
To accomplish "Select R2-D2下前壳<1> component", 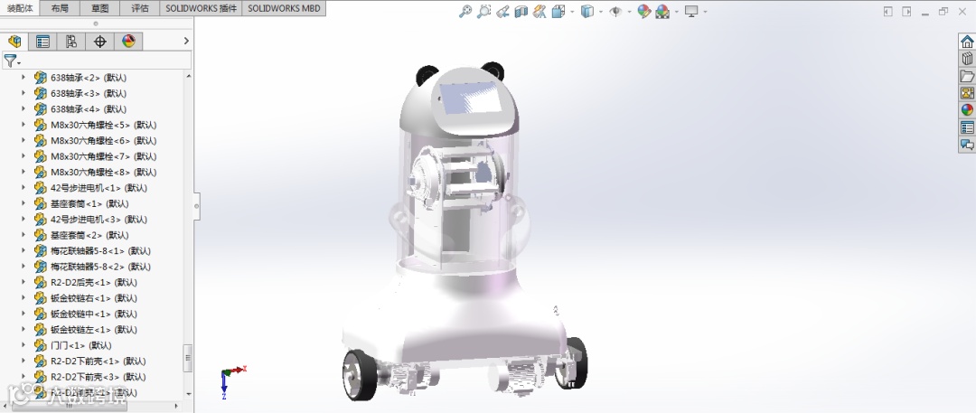I will pos(99,361).
